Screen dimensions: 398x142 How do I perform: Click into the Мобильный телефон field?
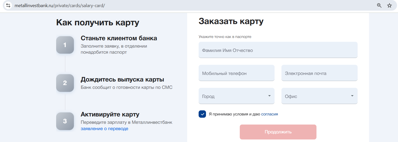click(236, 73)
